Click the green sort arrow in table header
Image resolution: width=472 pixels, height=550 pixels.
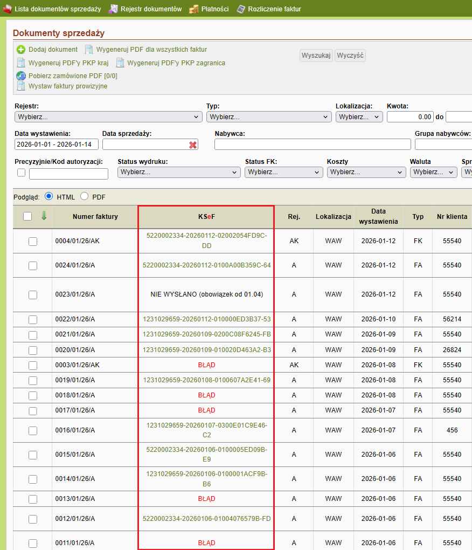coord(44,216)
